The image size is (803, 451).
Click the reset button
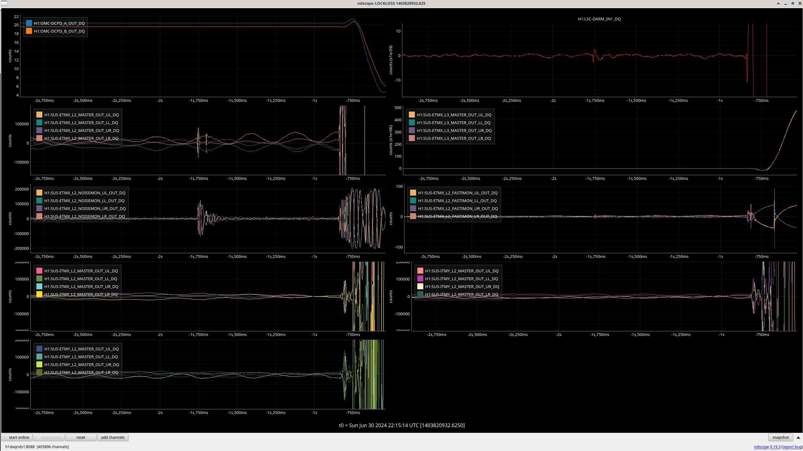pyautogui.click(x=81, y=437)
